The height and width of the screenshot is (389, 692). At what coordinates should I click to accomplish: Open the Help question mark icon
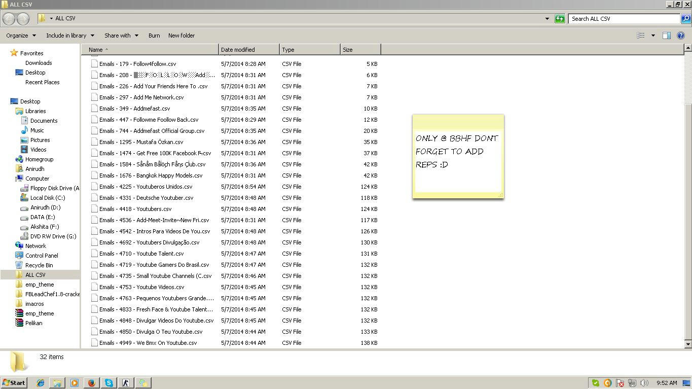[681, 36]
